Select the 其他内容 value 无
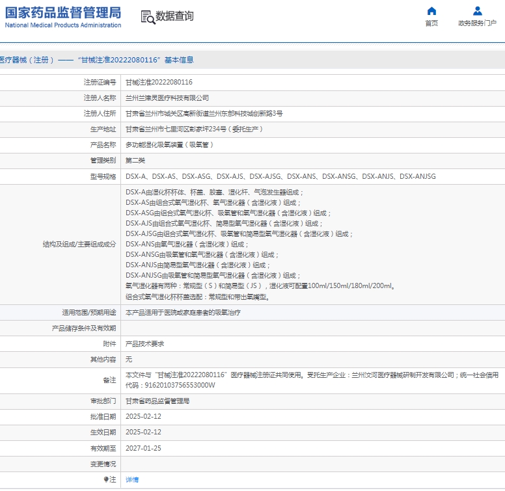 (129, 360)
